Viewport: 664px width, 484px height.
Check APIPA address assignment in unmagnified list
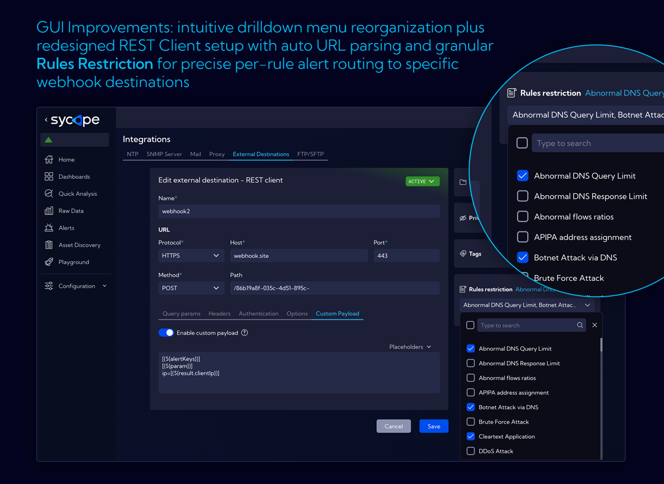(471, 392)
